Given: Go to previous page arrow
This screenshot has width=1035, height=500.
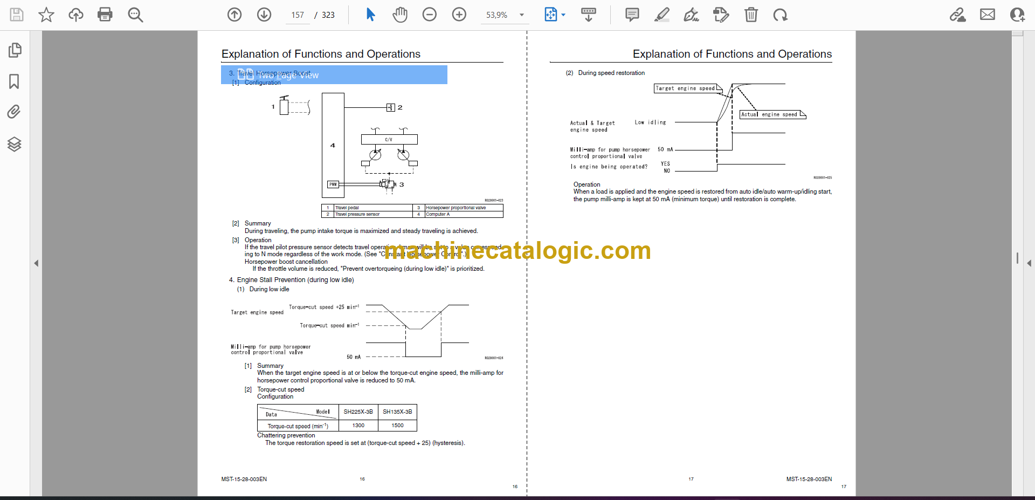Looking at the screenshot, I should 234,15.
